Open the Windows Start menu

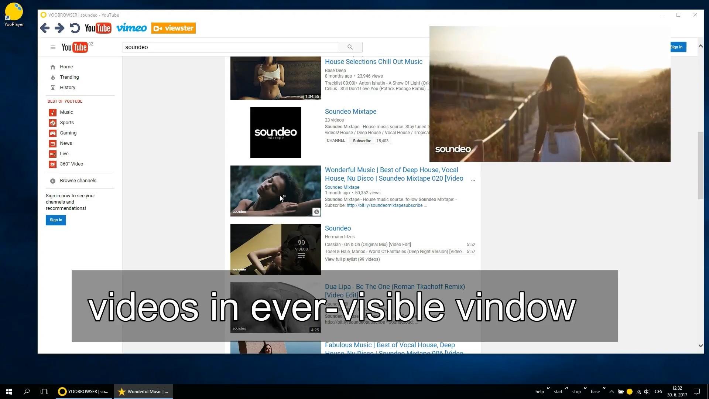tap(9, 392)
